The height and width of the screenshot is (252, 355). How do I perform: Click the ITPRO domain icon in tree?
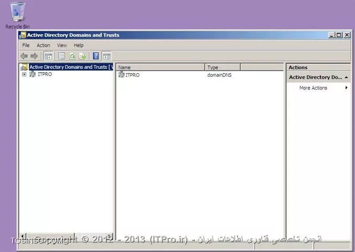[32, 74]
